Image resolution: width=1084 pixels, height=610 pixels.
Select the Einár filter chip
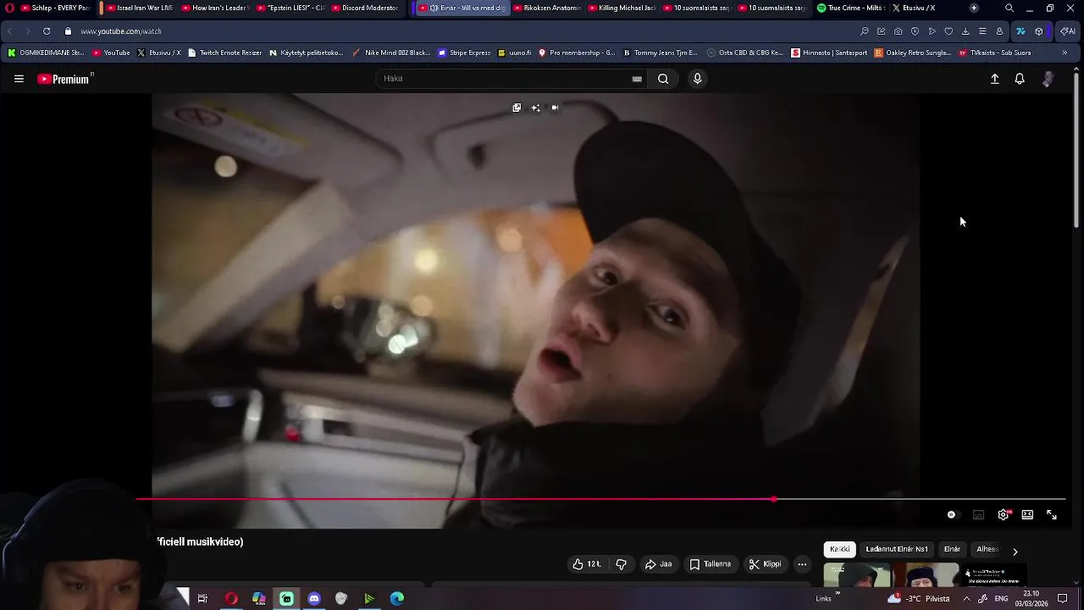pos(953,549)
